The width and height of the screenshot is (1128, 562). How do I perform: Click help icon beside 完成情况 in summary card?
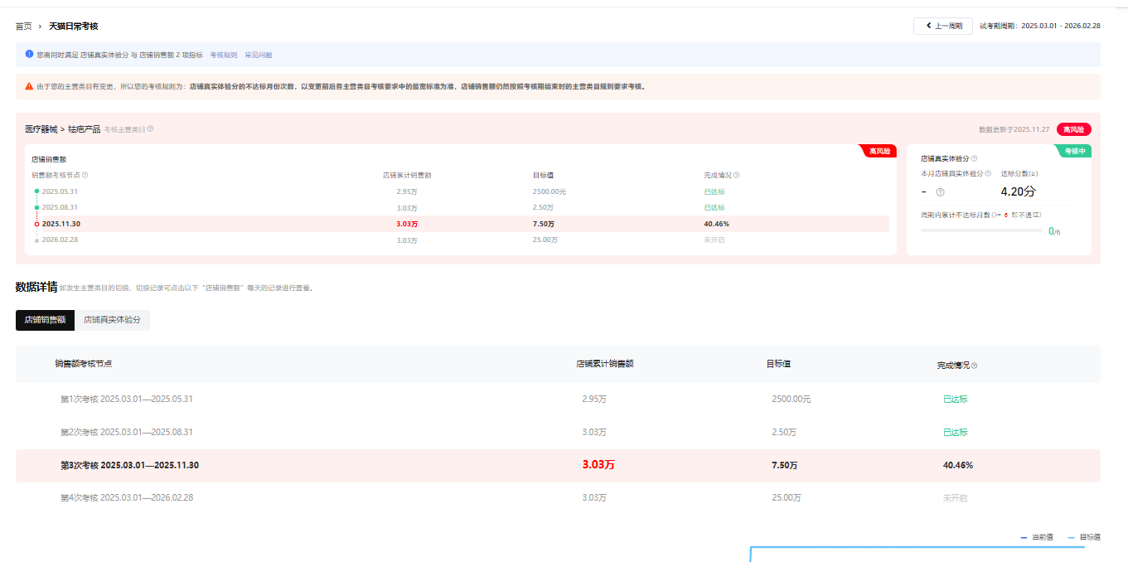[x=736, y=175]
